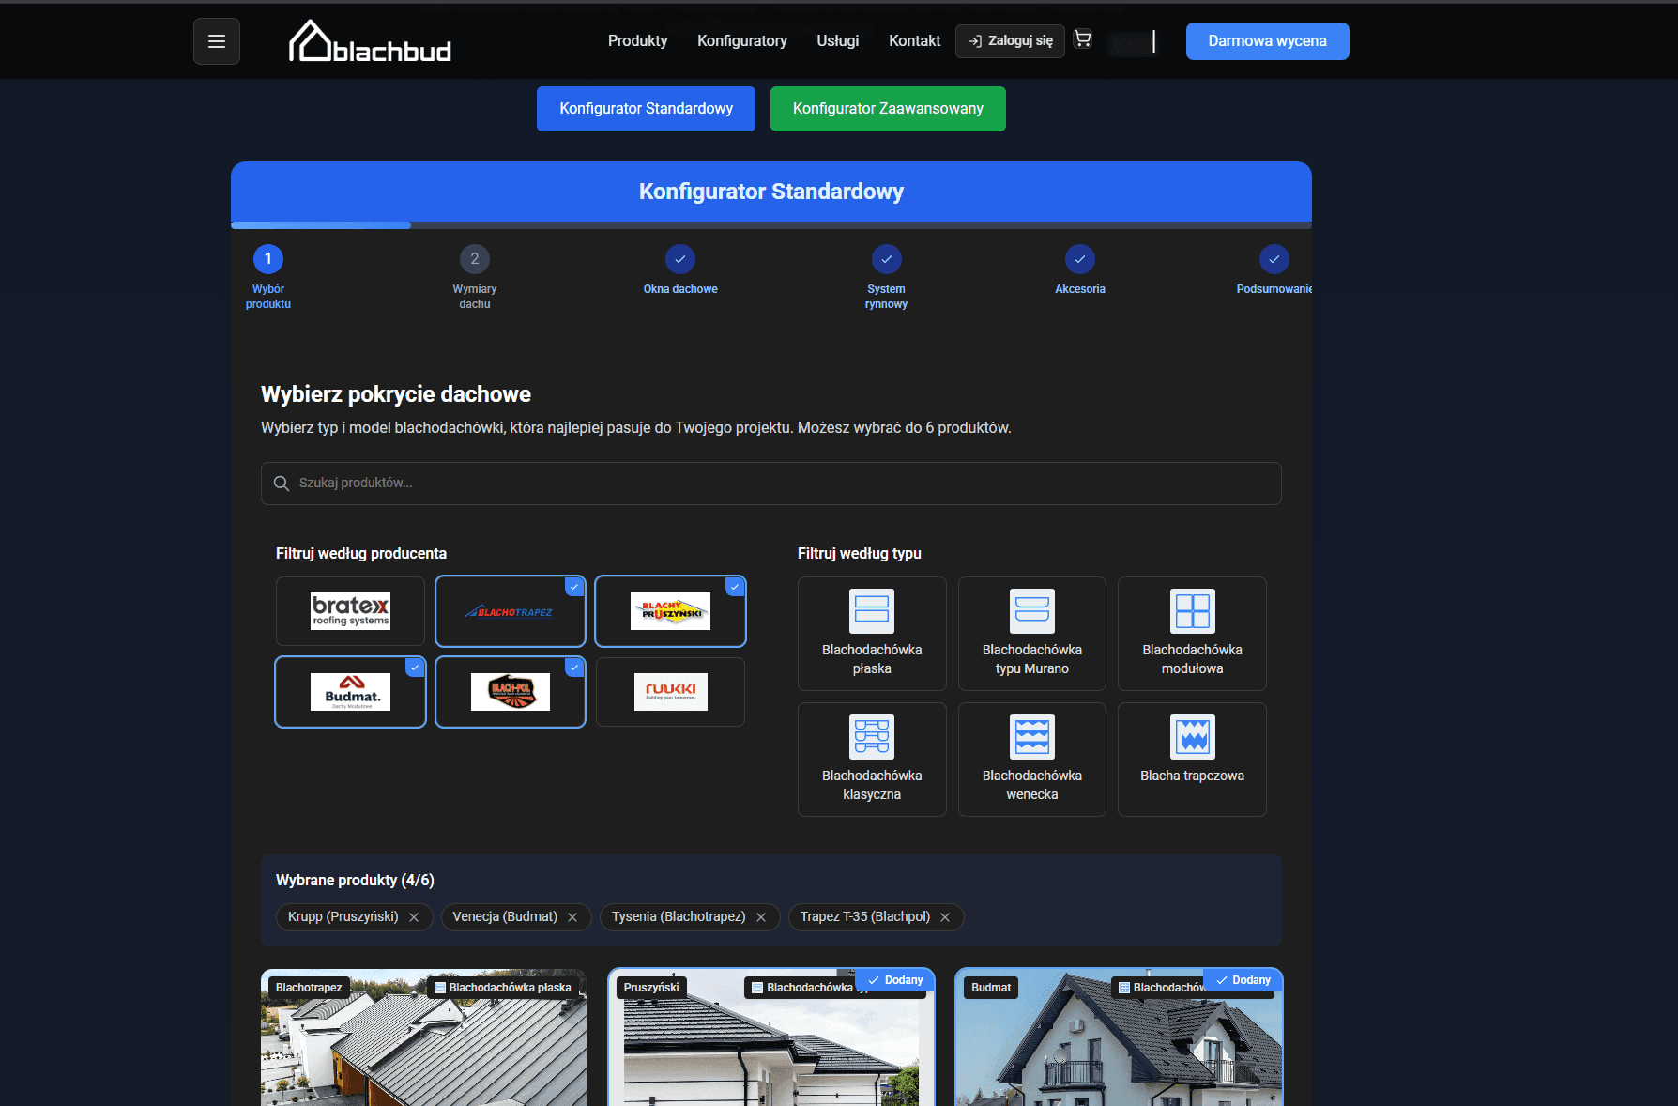Click the blachbud logo
This screenshot has height=1106, width=1678.
(370, 41)
